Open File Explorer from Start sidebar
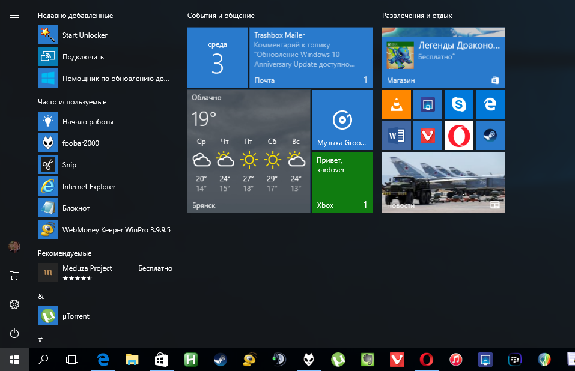This screenshot has height=371, width=575. 14,276
